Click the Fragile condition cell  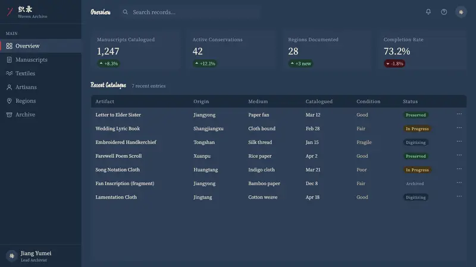click(x=364, y=142)
